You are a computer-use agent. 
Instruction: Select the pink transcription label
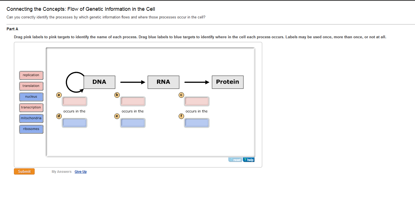pos(31,107)
